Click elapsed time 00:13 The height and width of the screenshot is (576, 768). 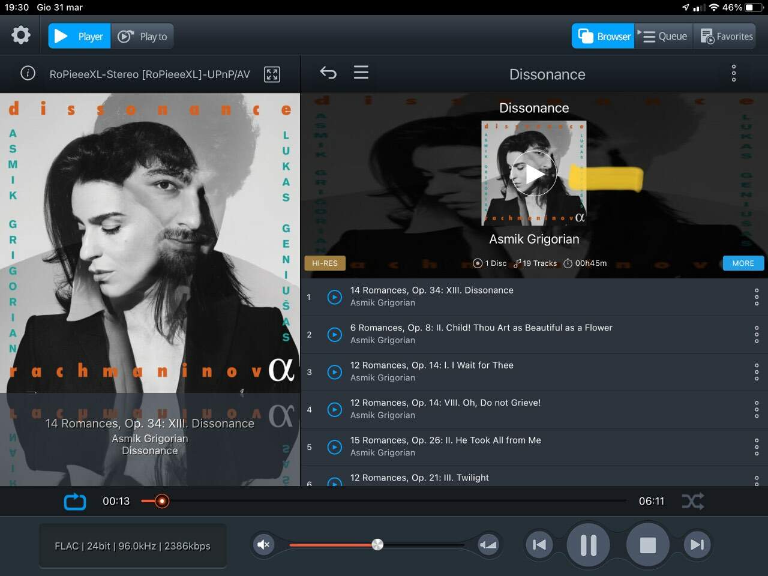(x=116, y=501)
